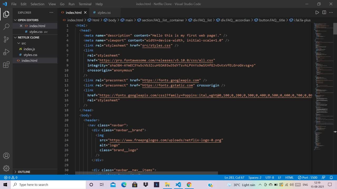Open the Search view in activity bar
The width and height of the screenshot is (337, 189).
pos(6,27)
